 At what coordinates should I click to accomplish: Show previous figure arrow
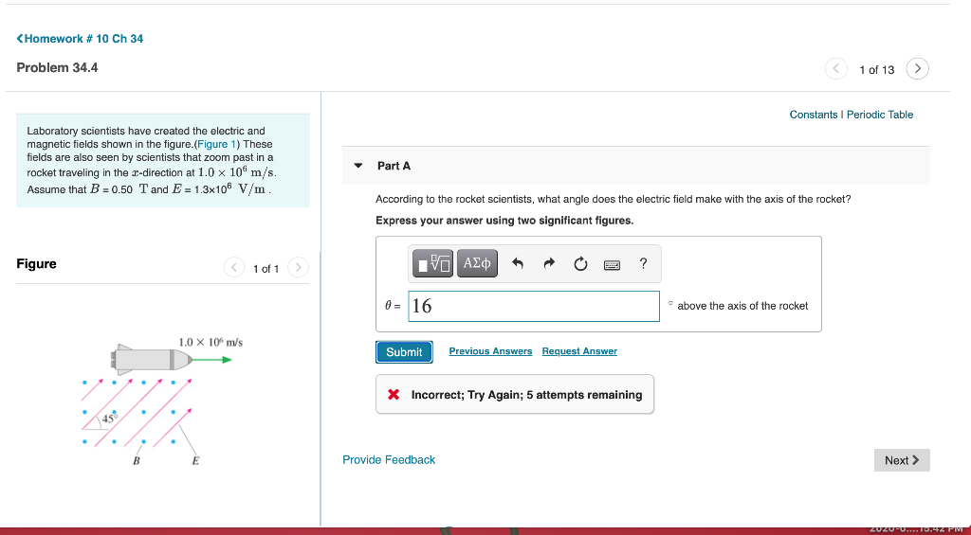pos(233,268)
